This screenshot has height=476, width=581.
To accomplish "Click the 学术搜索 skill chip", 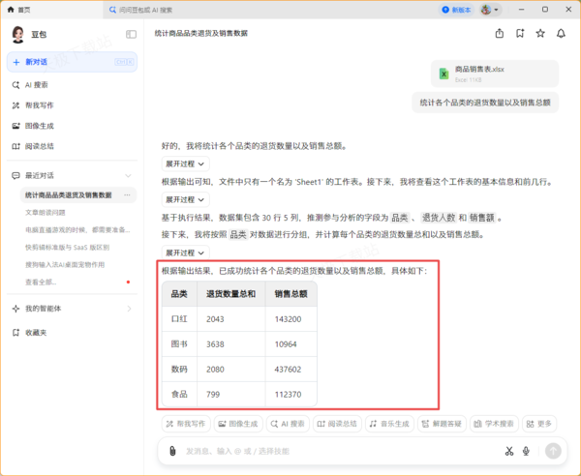I will [494, 424].
